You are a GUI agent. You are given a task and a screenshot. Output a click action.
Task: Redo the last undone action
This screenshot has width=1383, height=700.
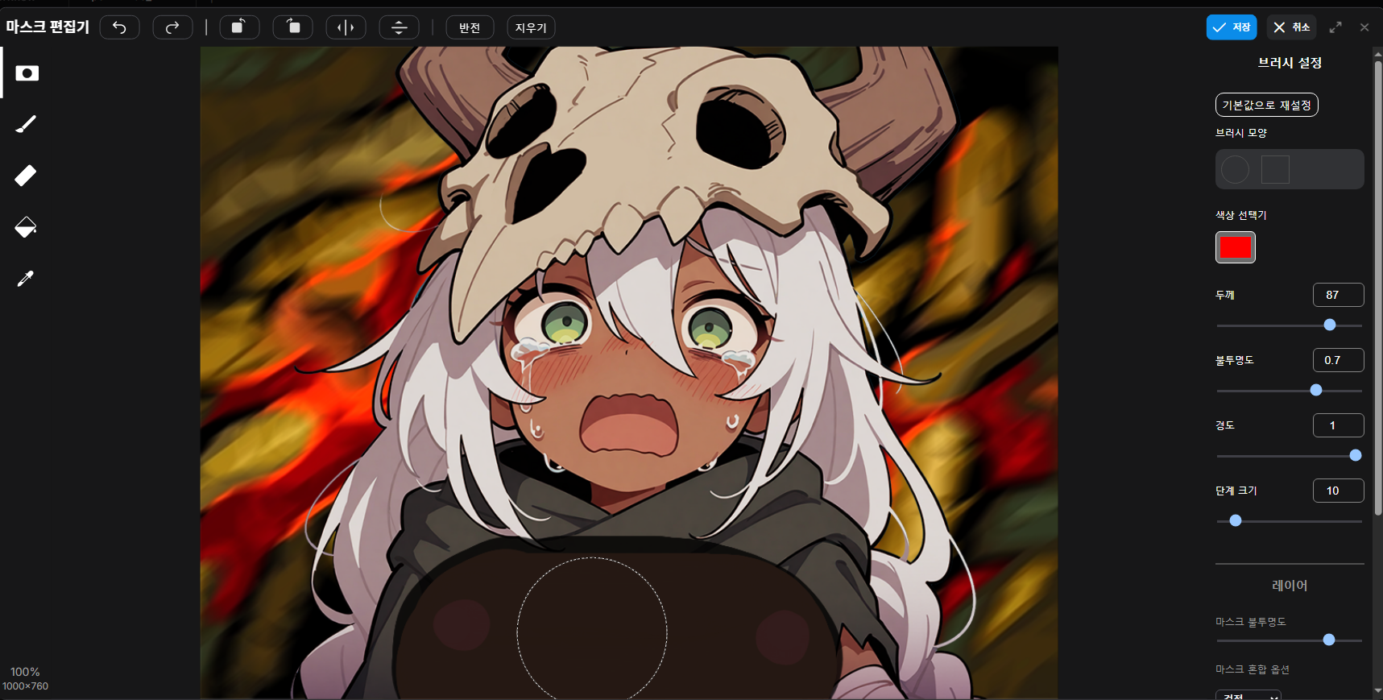point(172,27)
